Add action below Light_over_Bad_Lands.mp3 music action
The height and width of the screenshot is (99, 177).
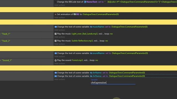[60, 37]
